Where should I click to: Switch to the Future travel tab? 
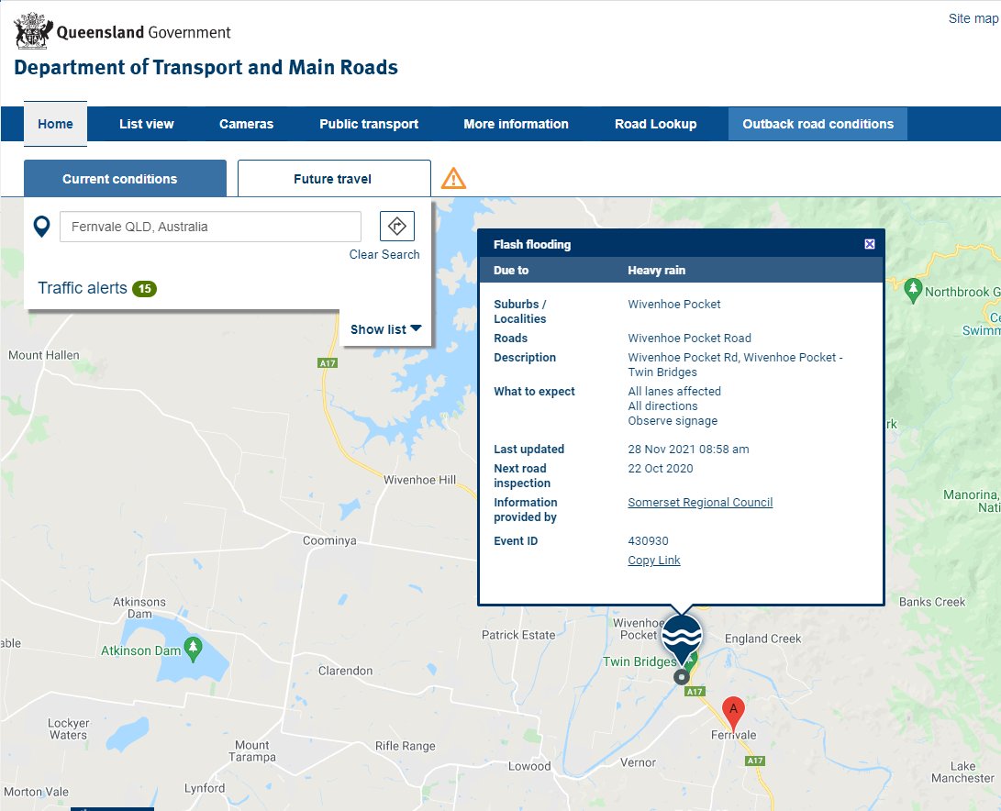point(333,178)
